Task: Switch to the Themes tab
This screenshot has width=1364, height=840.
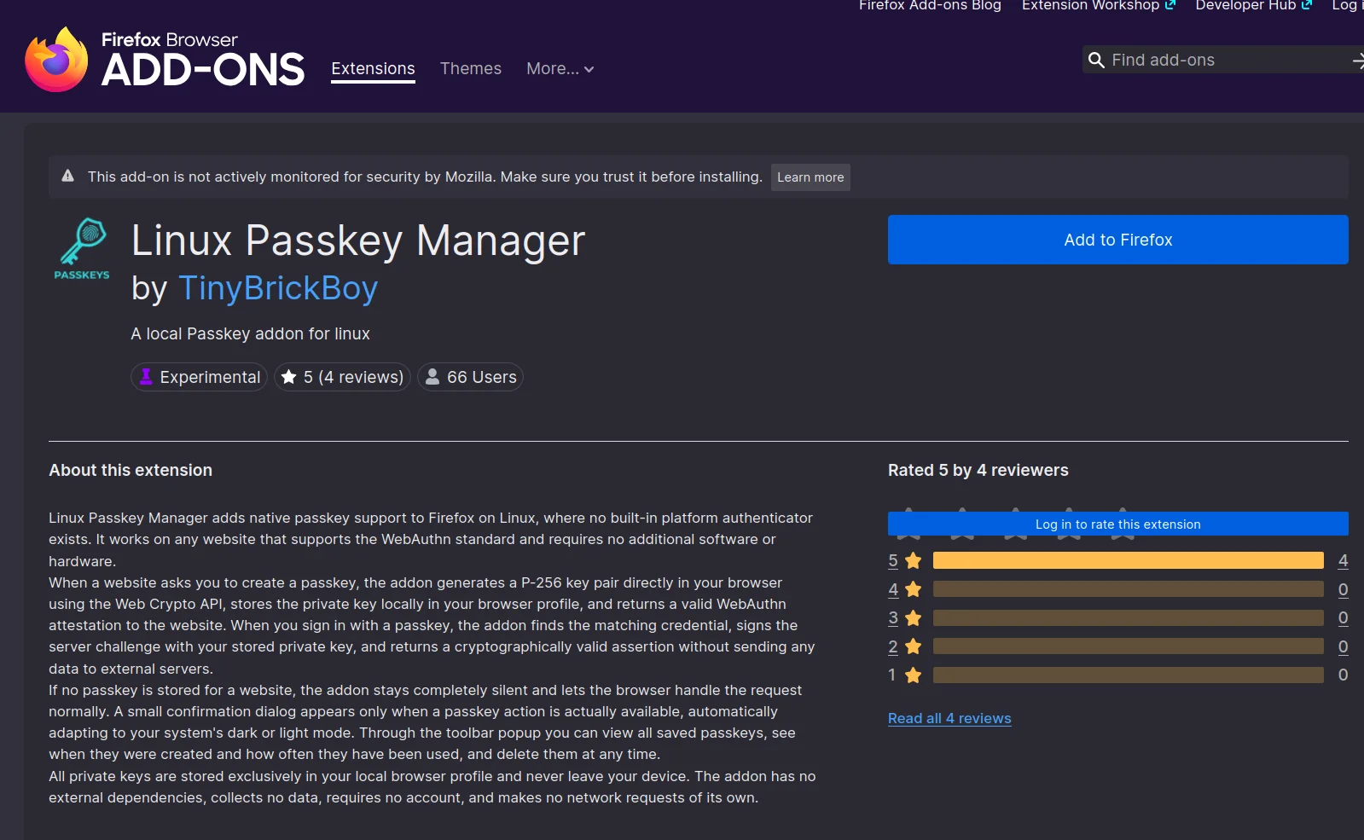Action: pos(471,68)
